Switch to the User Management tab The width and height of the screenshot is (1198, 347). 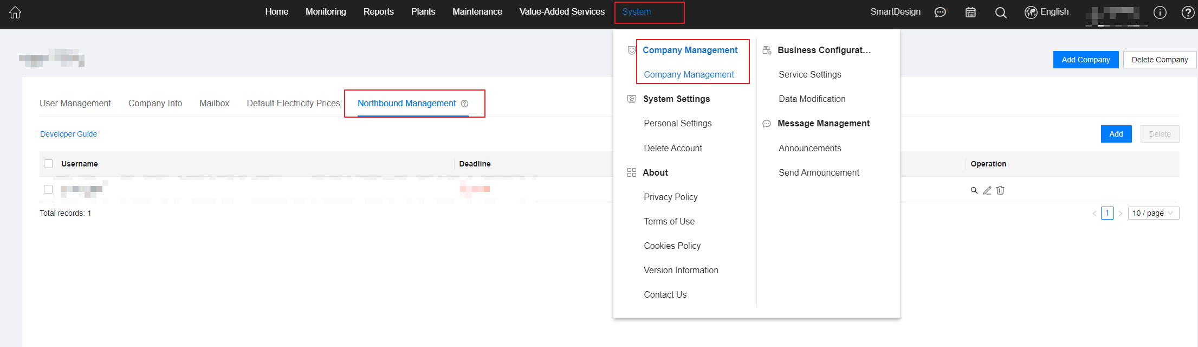75,103
